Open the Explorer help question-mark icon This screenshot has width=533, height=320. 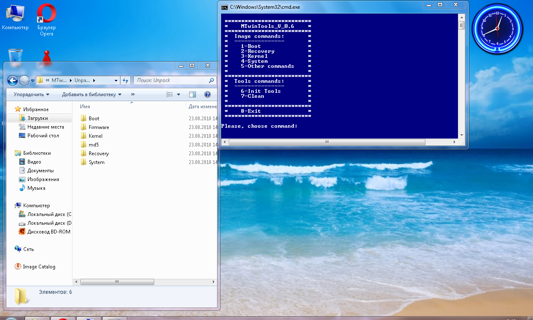pos(208,94)
